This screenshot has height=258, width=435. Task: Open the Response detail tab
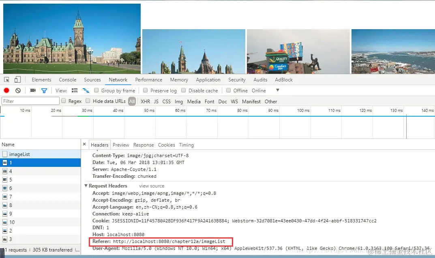144,145
